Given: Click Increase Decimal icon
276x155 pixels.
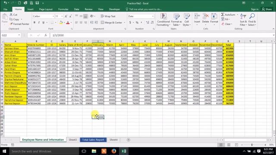Looking at the screenshot, I should (x=147, y=22).
